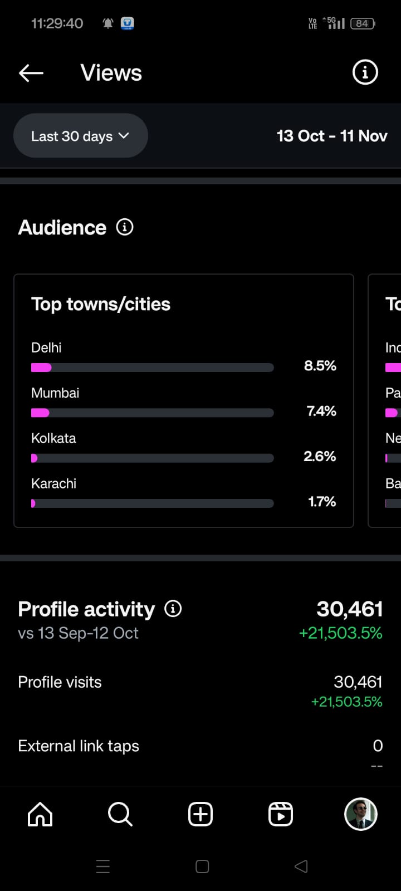Open the Views info icon at top right
This screenshot has height=891, width=401.
tap(365, 72)
